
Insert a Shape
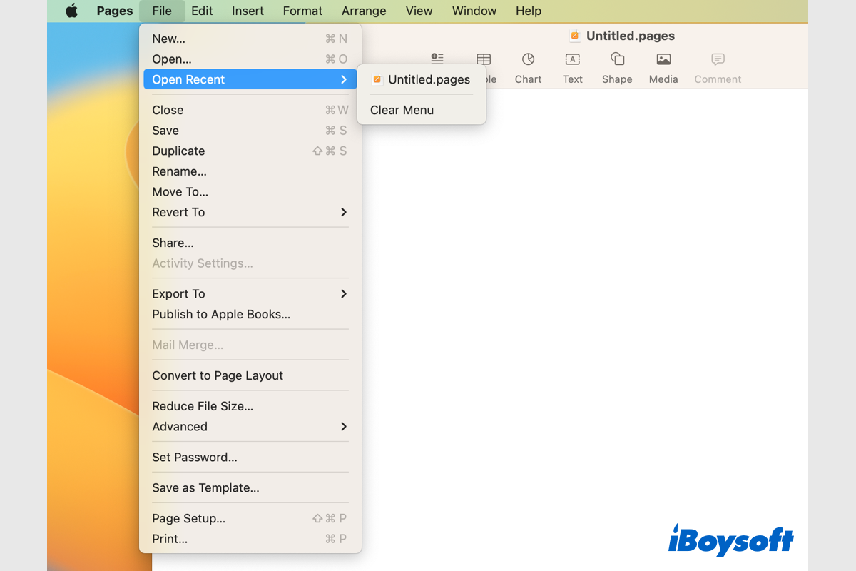[616, 68]
